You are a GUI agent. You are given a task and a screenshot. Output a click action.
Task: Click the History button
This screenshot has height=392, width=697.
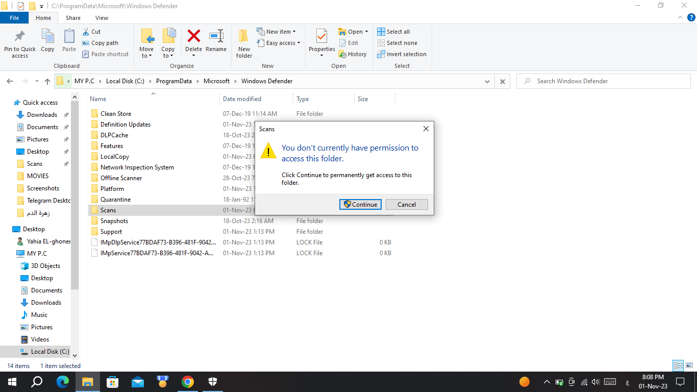click(353, 54)
